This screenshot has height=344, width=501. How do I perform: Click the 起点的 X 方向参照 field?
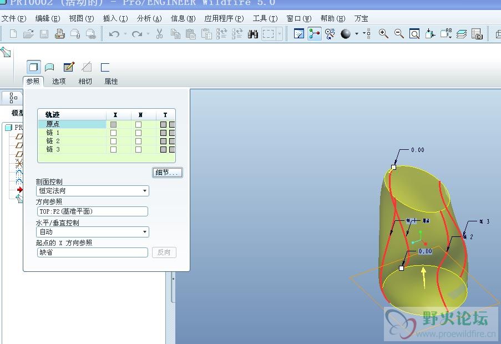(x=92, y=252)
